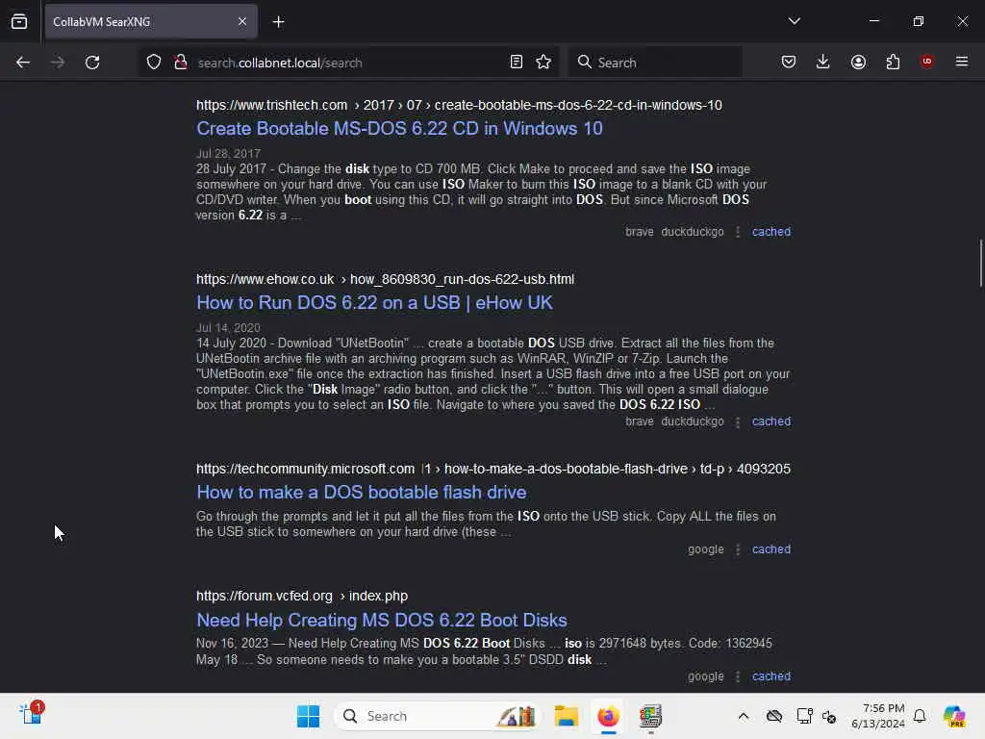Viewport: 985px width, 739px height.
Task: Click the Firefox taskbar icon
Action: point(608,716)
